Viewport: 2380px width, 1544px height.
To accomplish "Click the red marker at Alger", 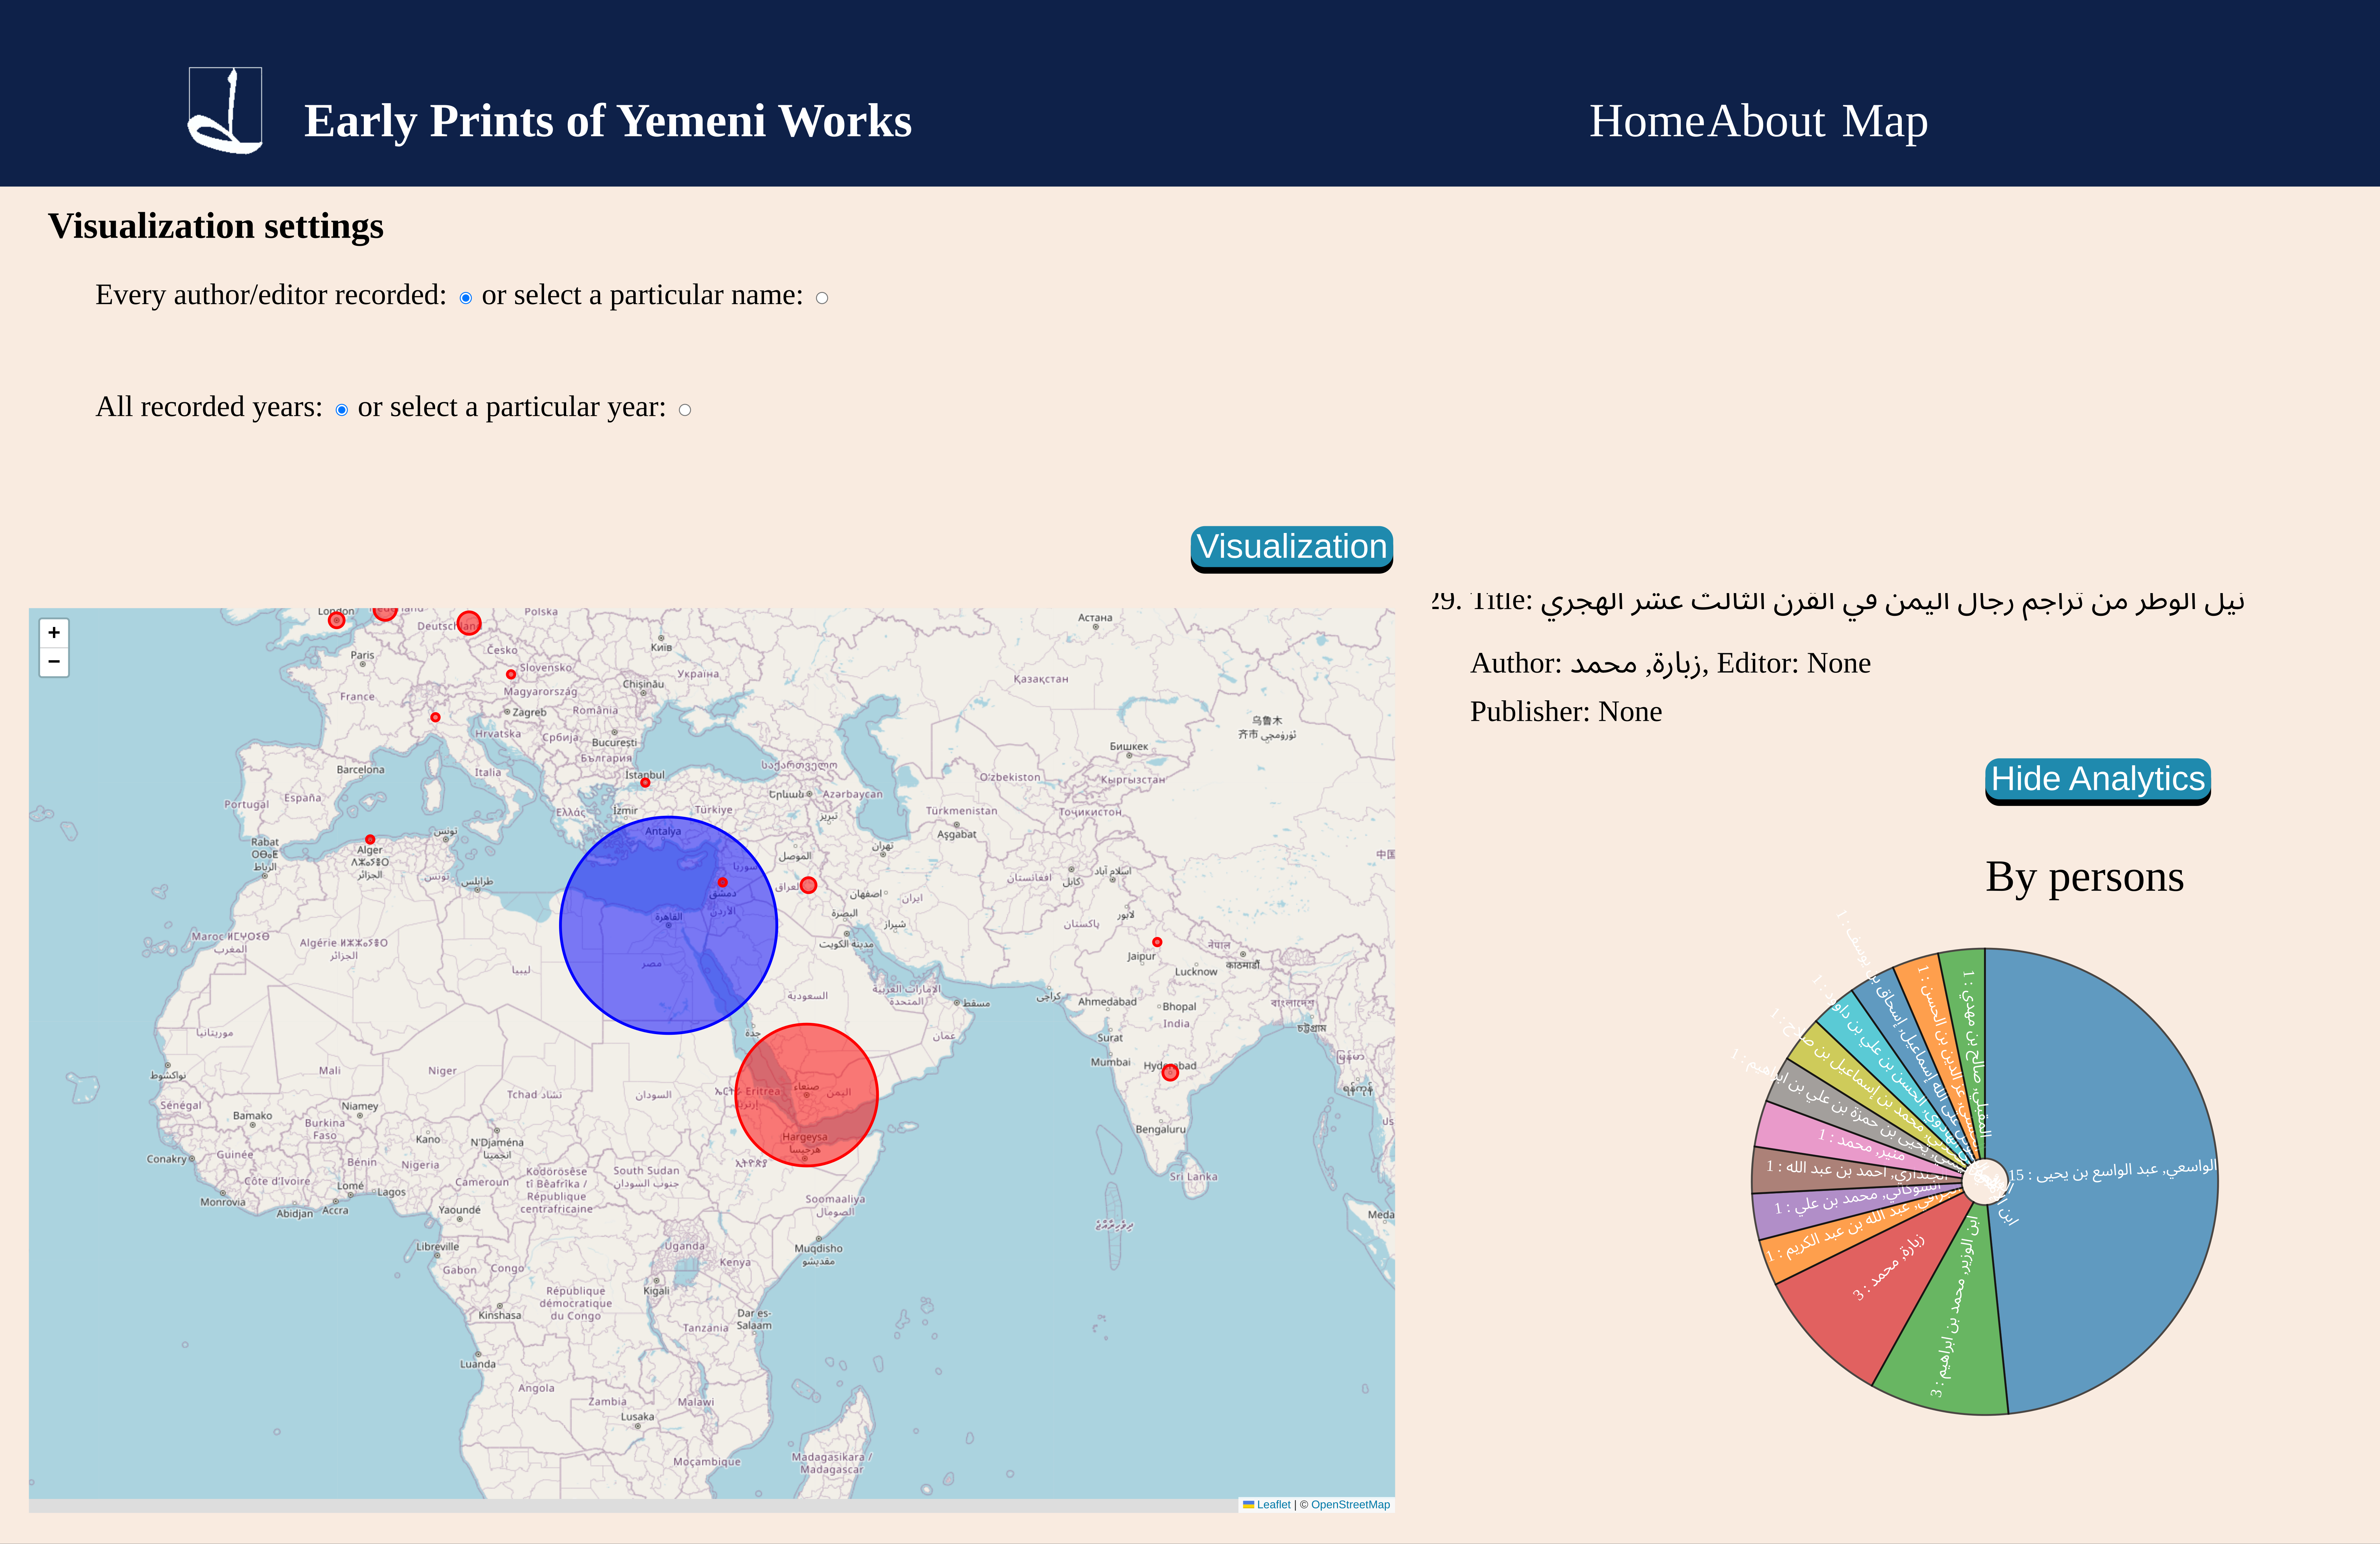I will pyautogui.click(x=370, y=840).
